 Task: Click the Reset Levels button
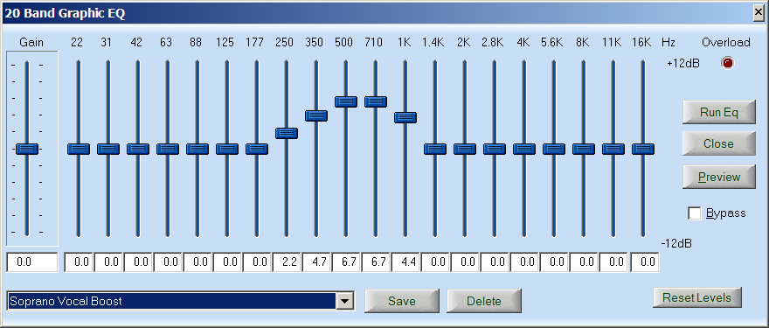697,297
